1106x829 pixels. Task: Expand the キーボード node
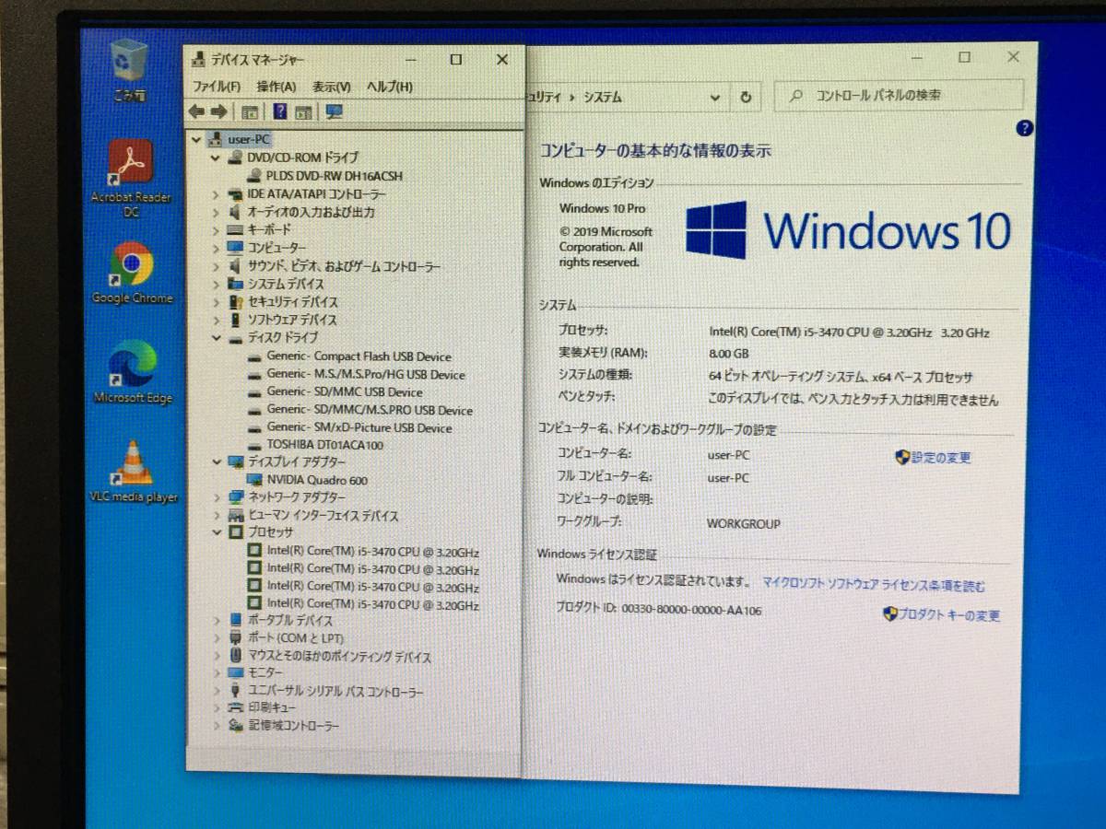click(x=216, y=229)
